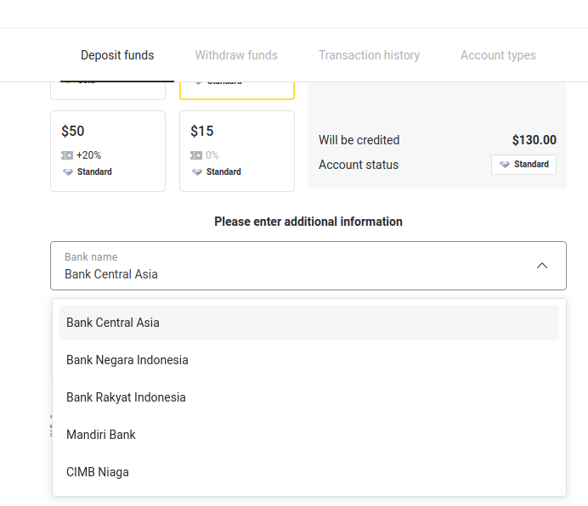This screenshot has height=506, width=588.
Task: Click the bonus coupon icon next to 0%
Action: [196, 155]
